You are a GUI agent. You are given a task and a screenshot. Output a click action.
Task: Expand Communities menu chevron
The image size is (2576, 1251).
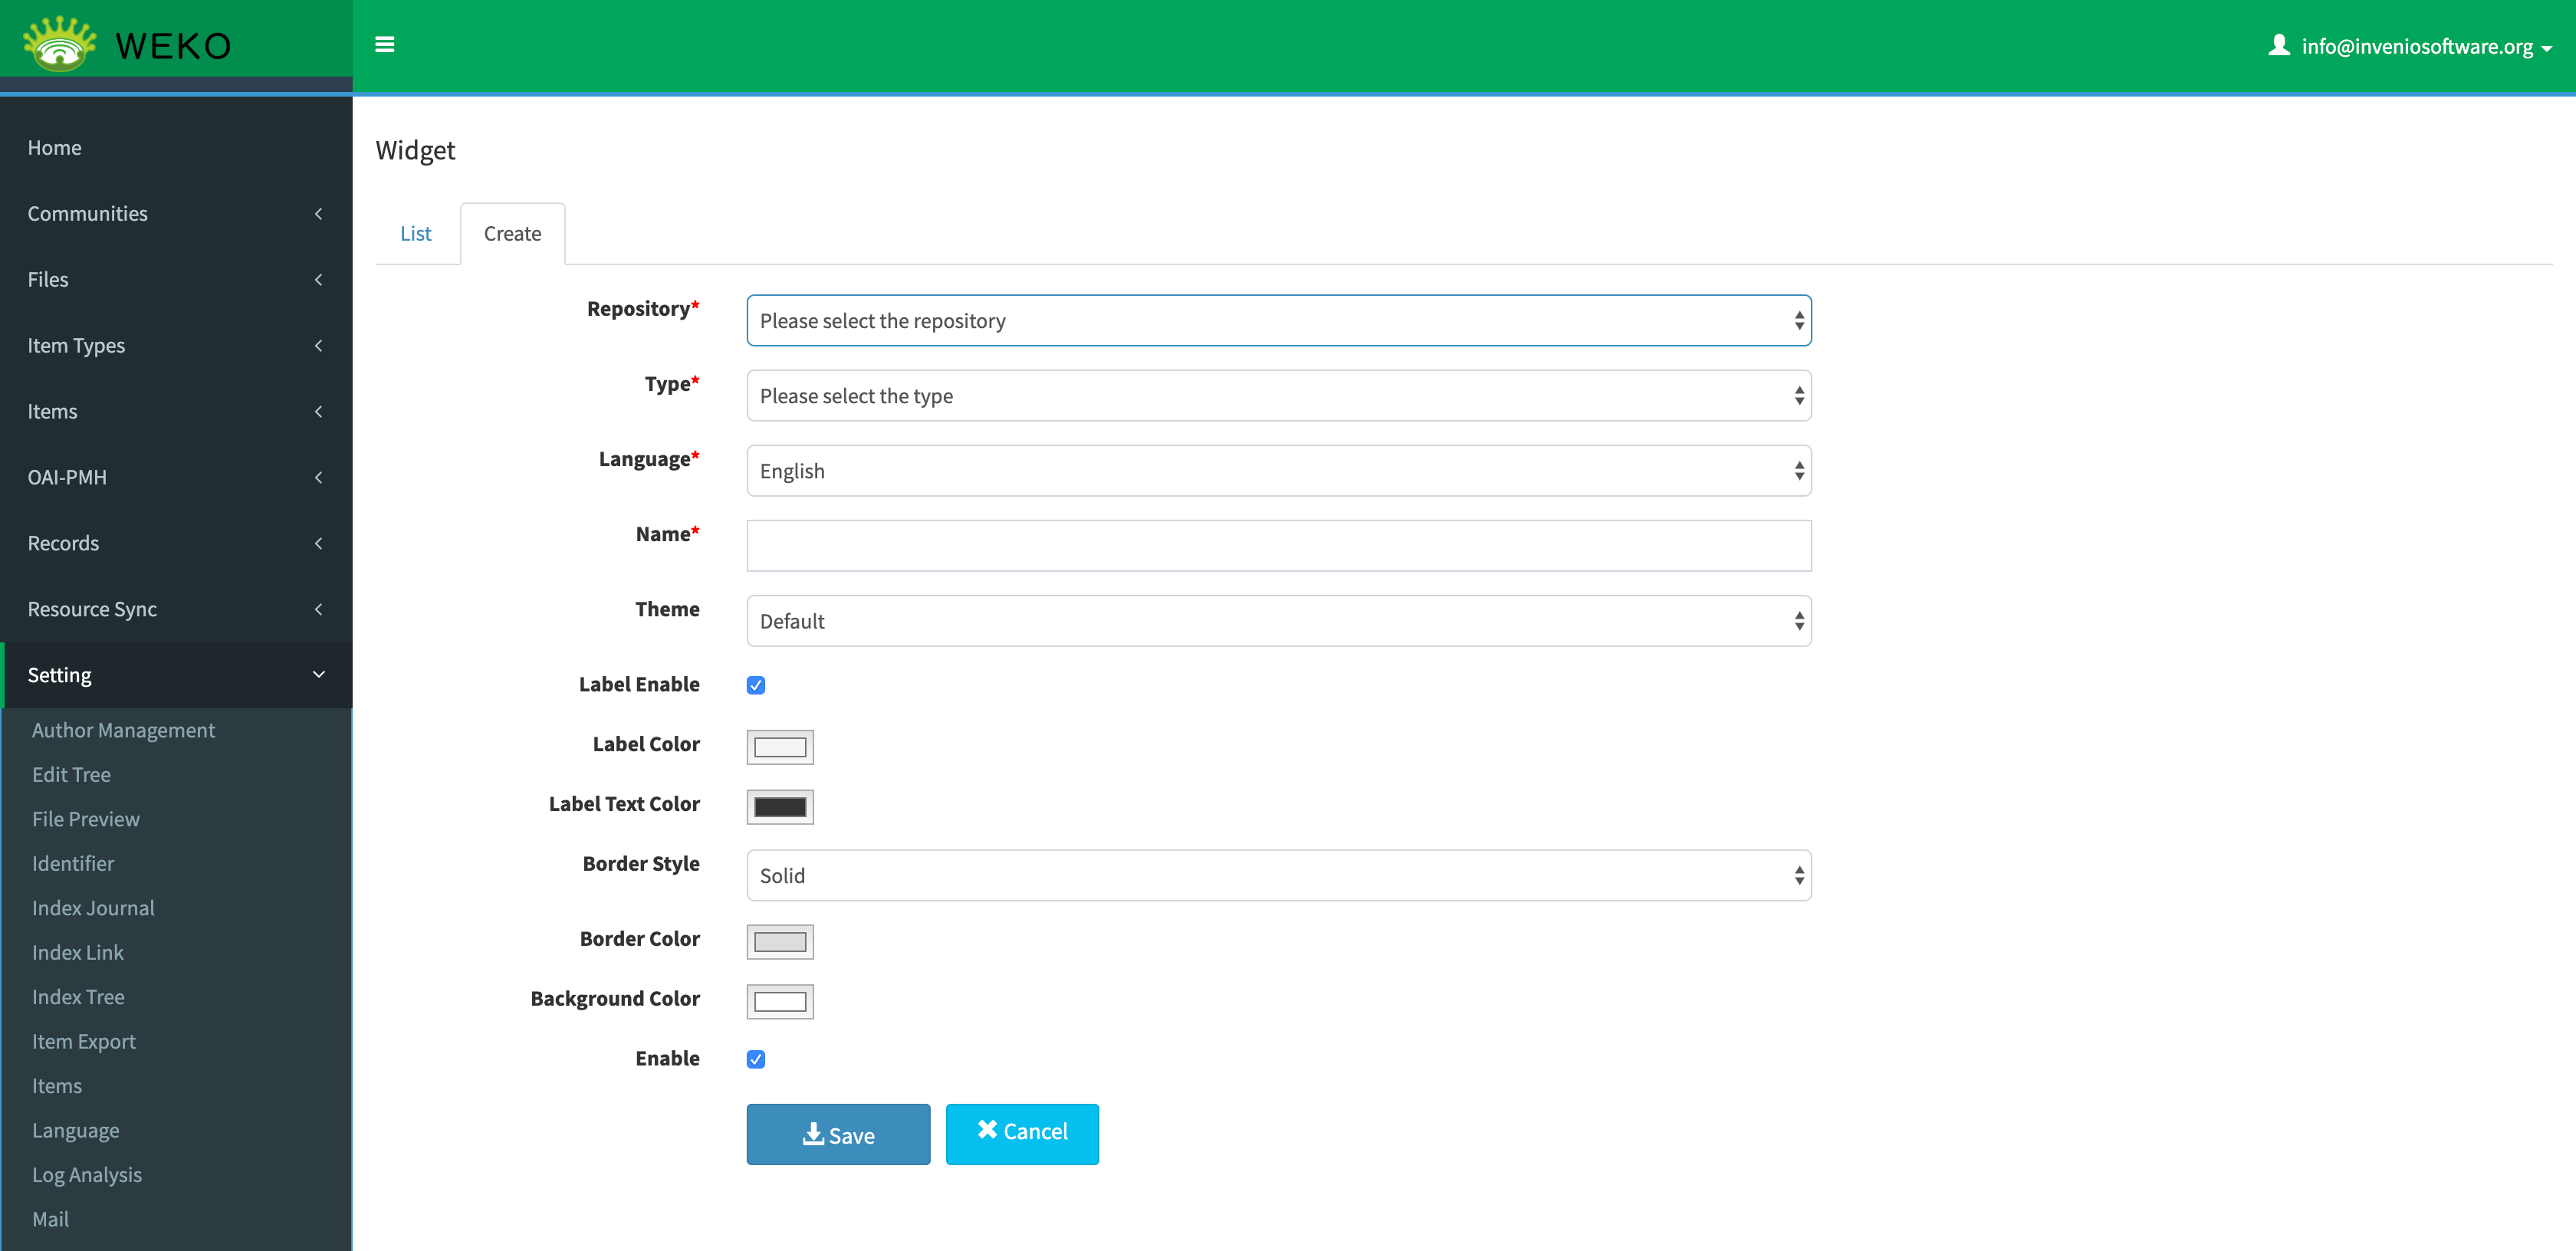(x=318, y=214)
